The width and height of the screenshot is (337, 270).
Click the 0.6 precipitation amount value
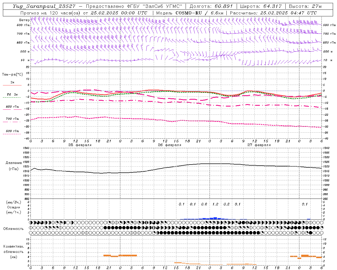[204, 204]
